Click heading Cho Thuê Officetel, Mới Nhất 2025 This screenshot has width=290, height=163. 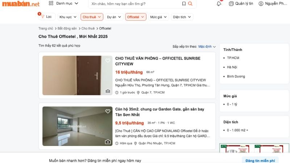pyautogui.click(x=73, y=37)
